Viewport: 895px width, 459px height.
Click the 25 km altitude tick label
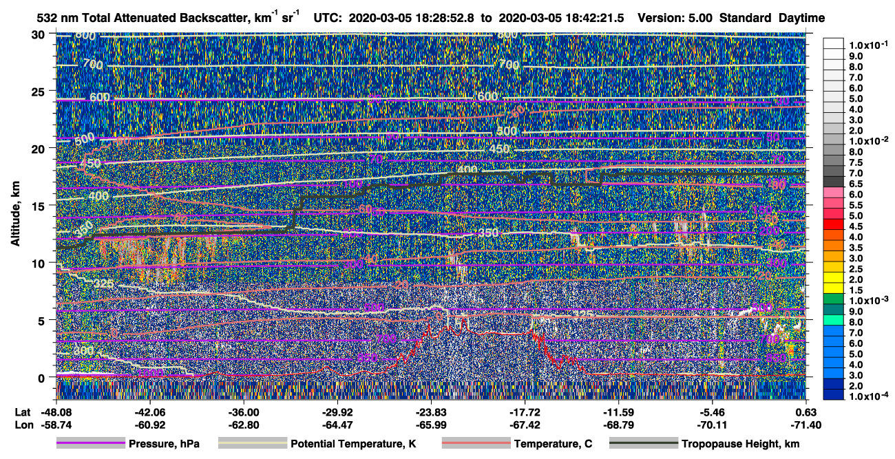pyautogui.click(x=39, y=92)
